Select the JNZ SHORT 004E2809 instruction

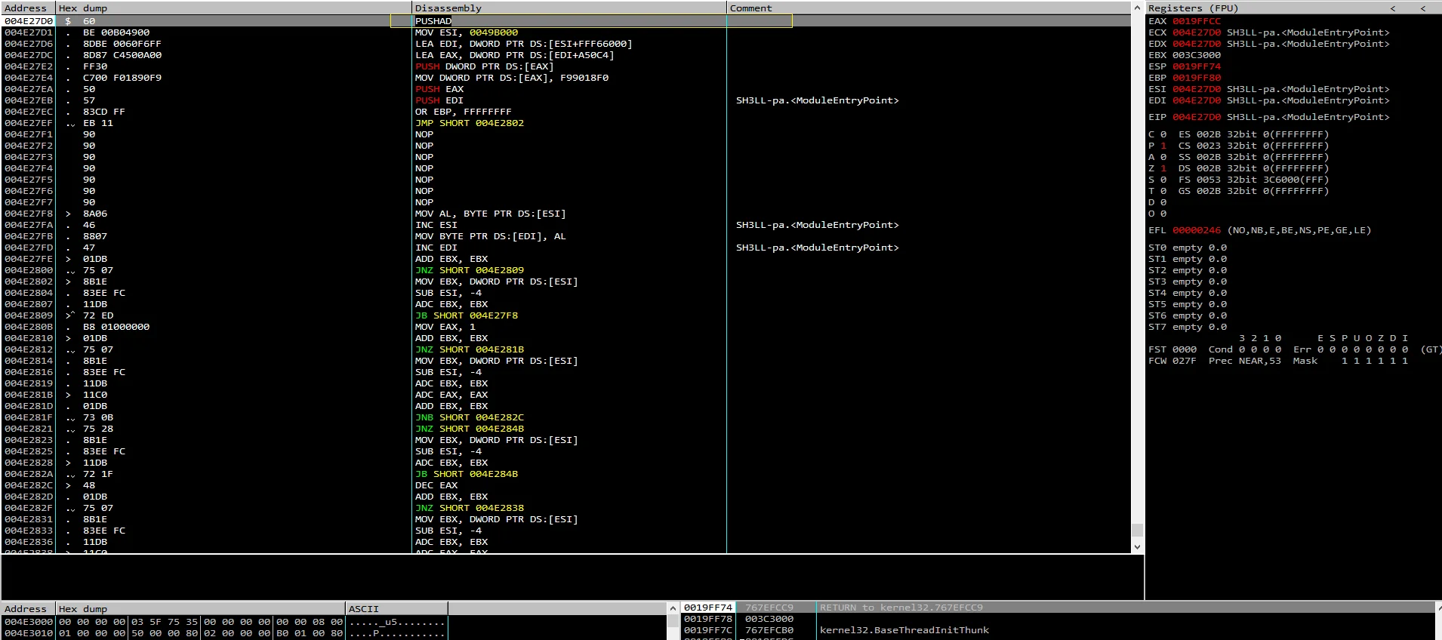[x=470, y=270]
